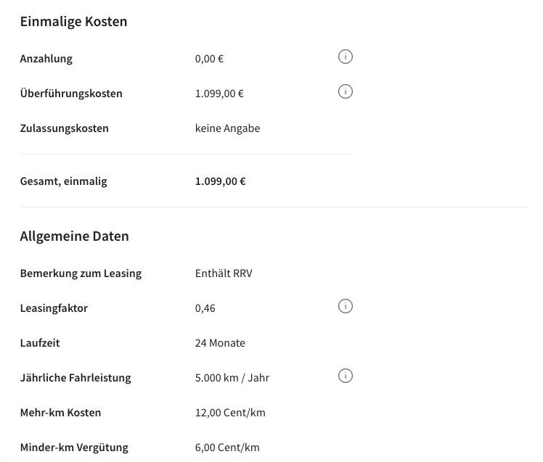
Task: Select the '12,00 Cent/km' value
Action: (x=230, y=413)
